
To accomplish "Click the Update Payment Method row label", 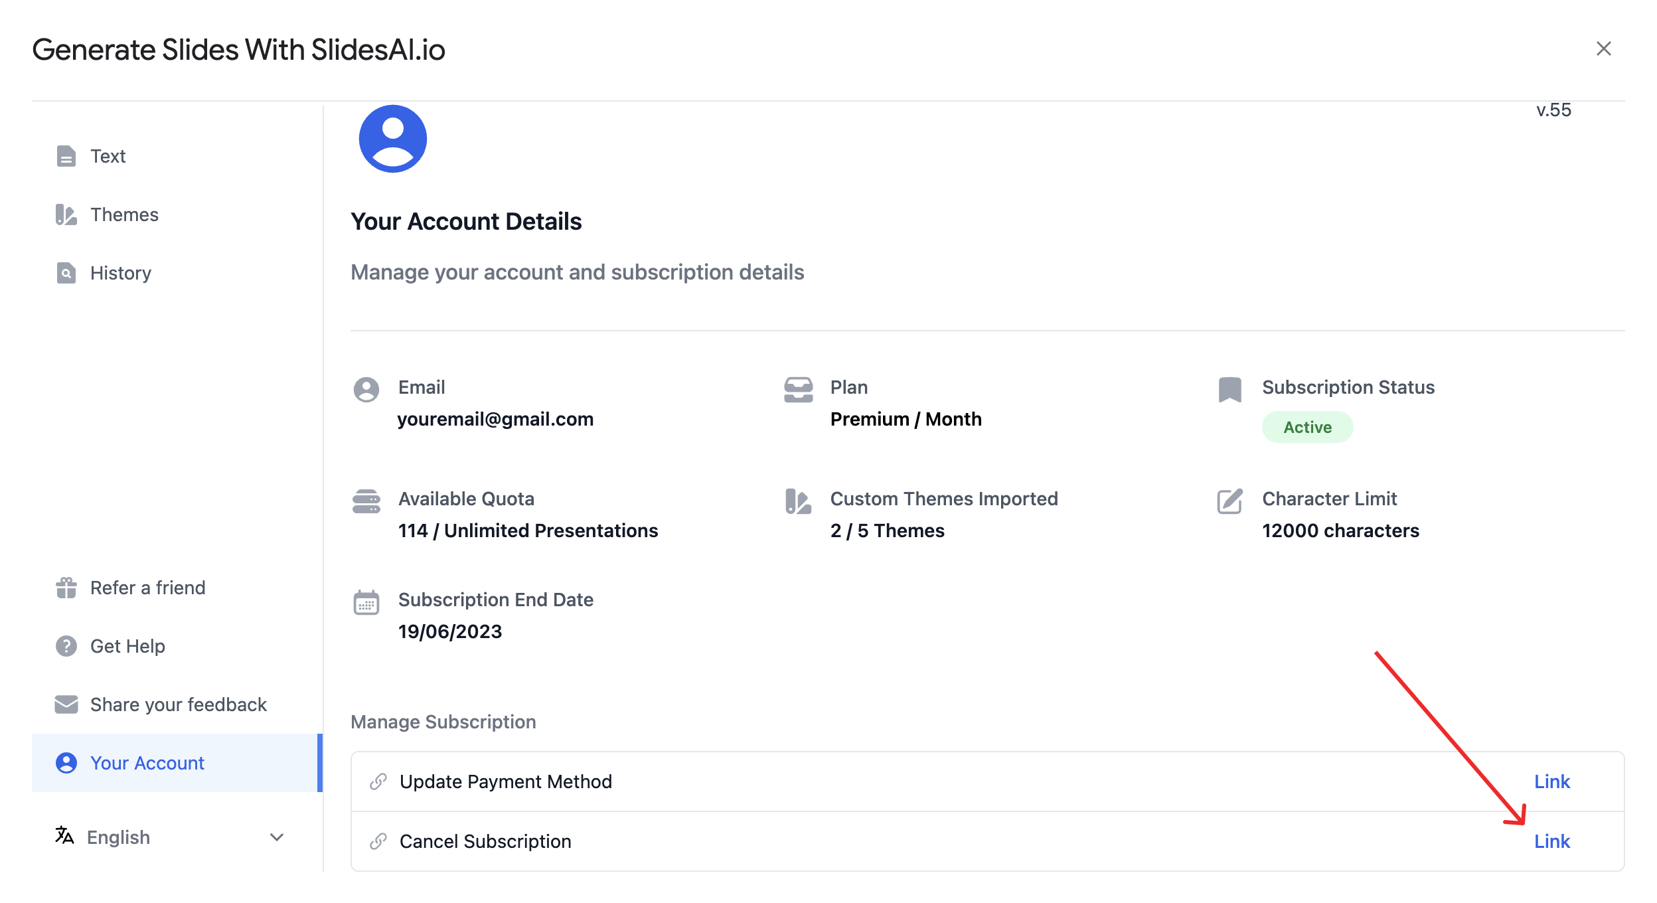I will (x=505, y=781).
